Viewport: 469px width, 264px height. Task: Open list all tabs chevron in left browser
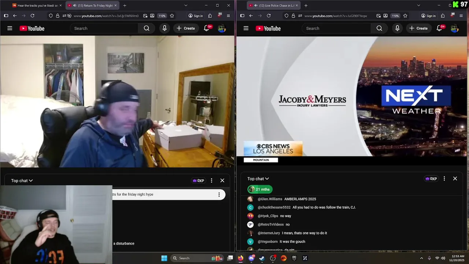click(x=186, y=5)
